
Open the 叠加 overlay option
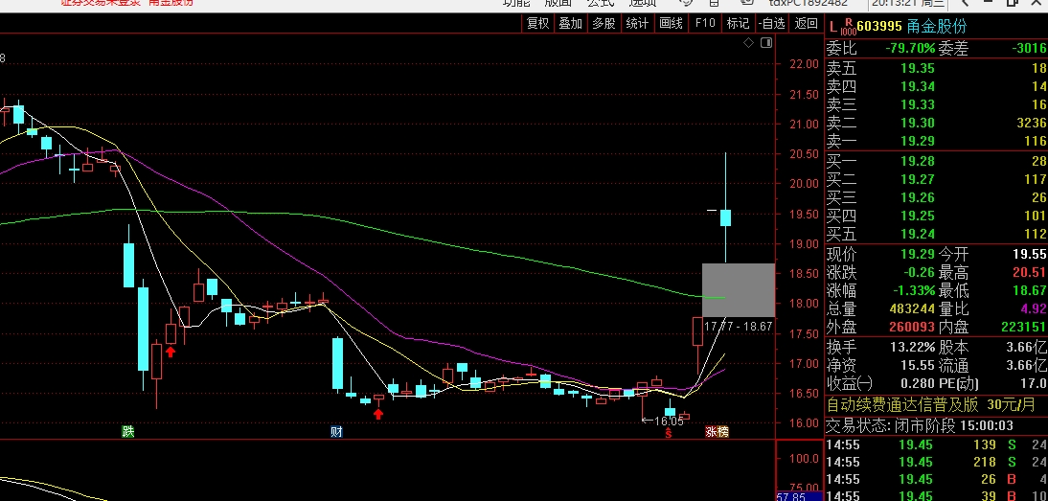[570, 23]
